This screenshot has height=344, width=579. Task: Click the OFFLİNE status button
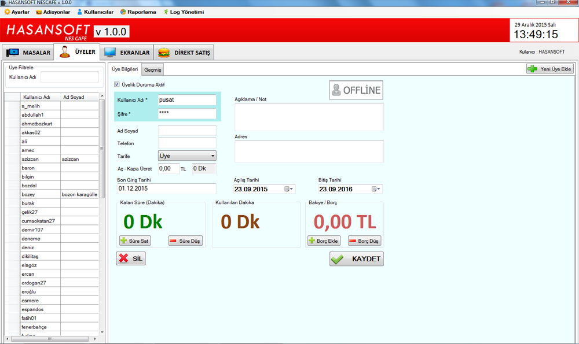(x=356, y=90)
